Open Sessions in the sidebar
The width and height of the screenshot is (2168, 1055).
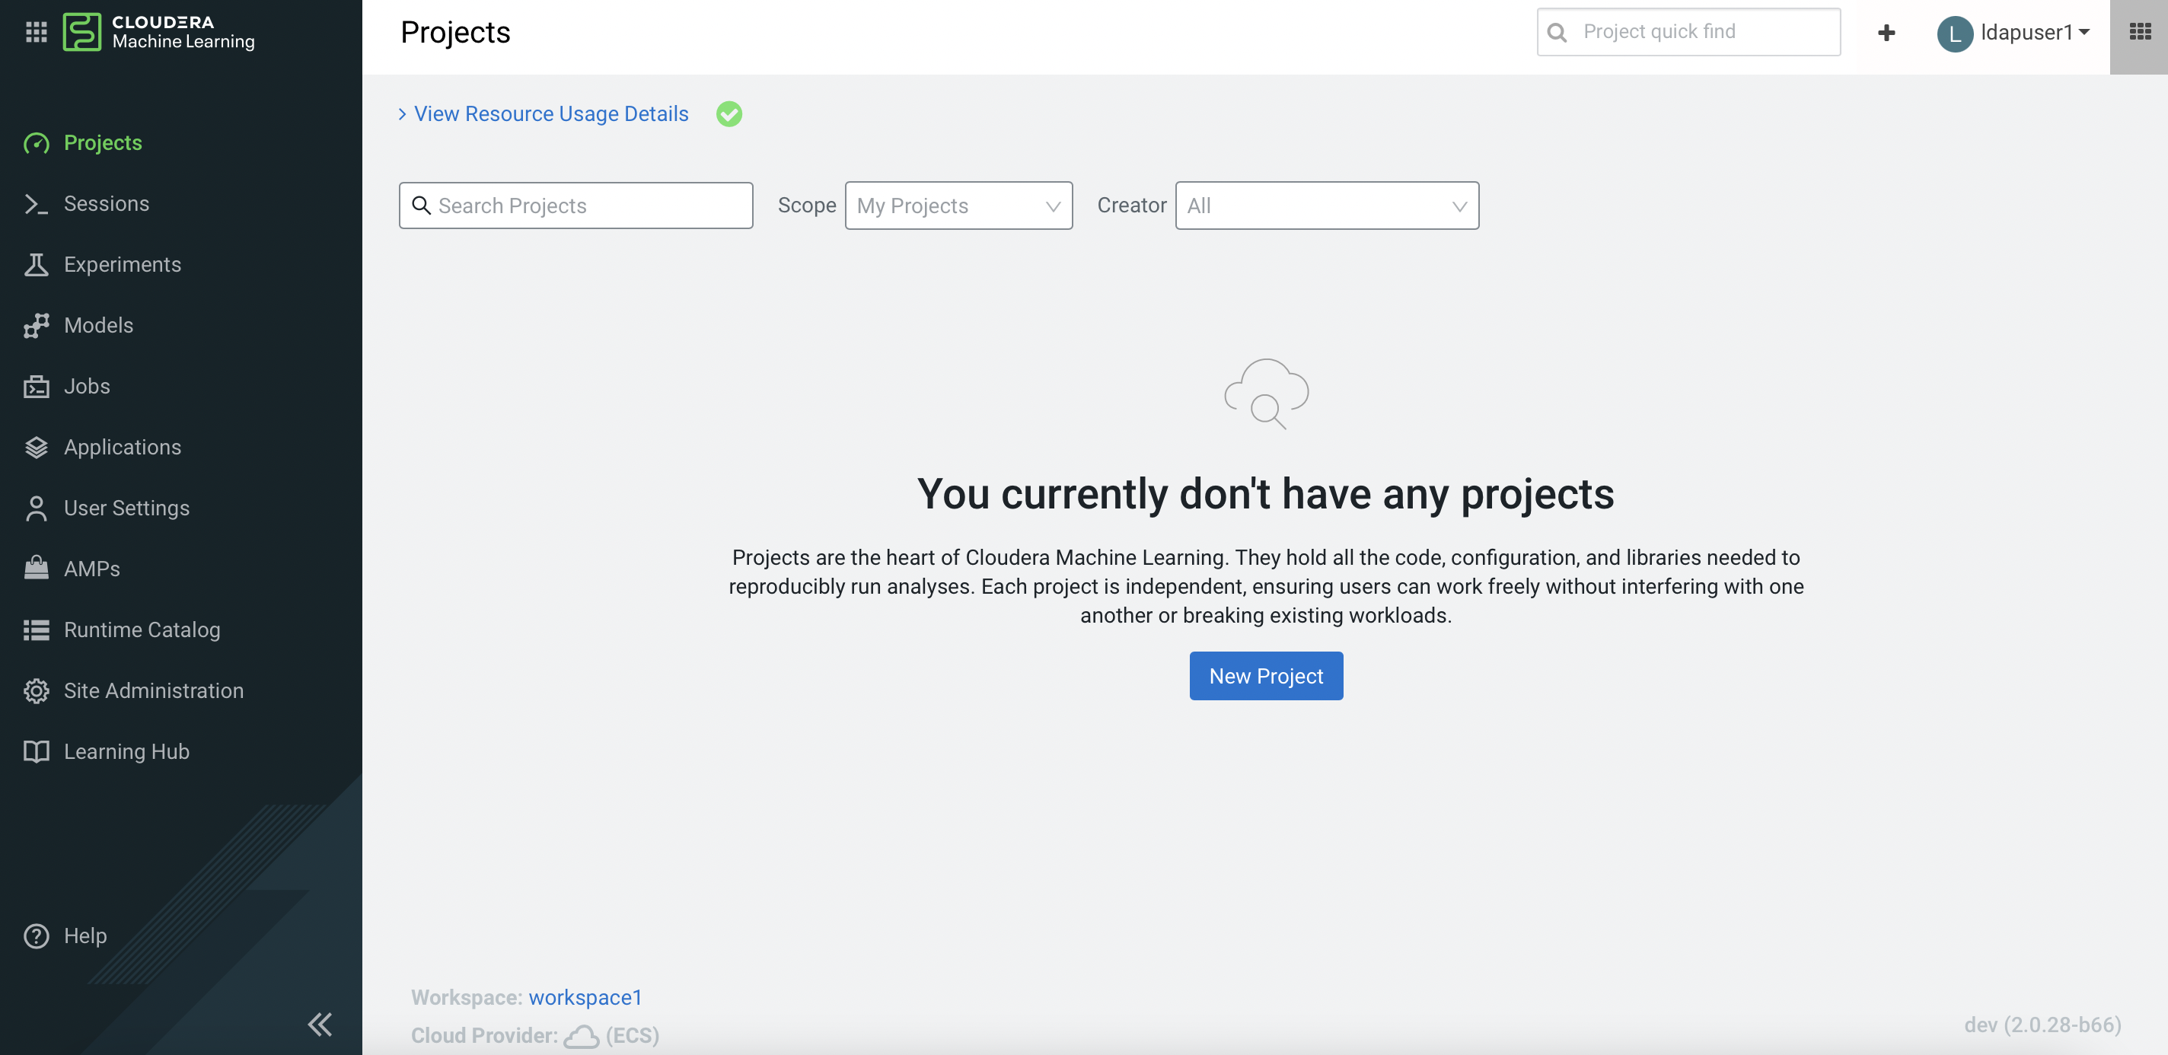106,203
